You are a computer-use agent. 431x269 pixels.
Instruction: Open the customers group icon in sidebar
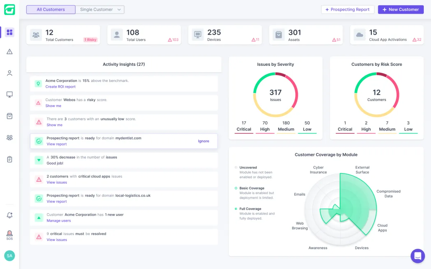pos(10,138)
